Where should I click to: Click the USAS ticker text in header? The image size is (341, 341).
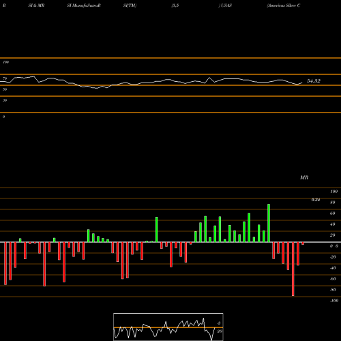coord(226,5)
